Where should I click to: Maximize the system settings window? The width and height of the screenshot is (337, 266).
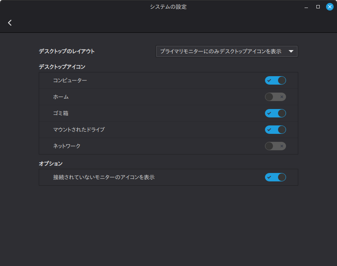318,7
